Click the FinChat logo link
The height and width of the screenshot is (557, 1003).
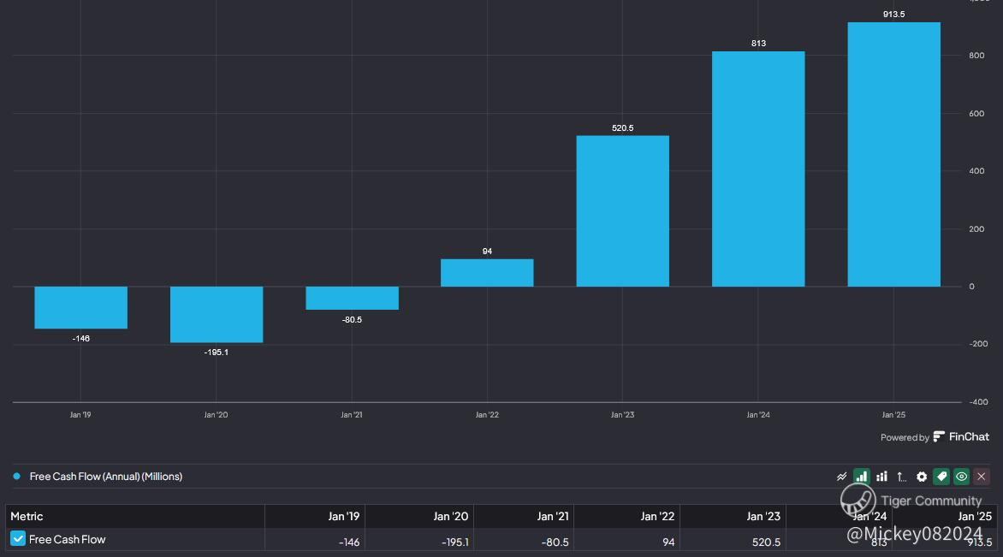click(x=961, y=436)
